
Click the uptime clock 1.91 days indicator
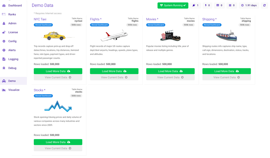[249, 5]
